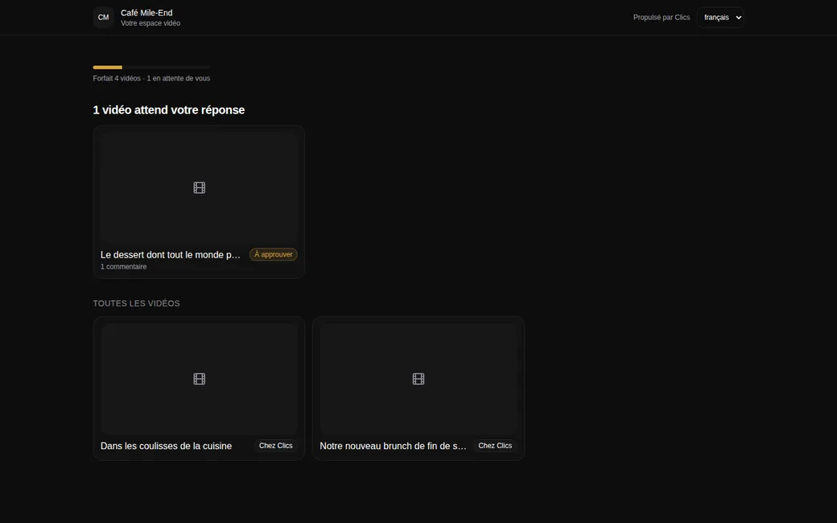Open the 'Notre nouveau brunch' video thumbnail
The width and height of the screenshot is (837, 523).
coord(418,379)
